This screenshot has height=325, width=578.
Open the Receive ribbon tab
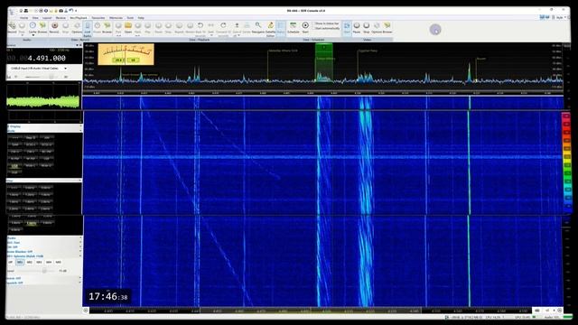click(61, 18)
